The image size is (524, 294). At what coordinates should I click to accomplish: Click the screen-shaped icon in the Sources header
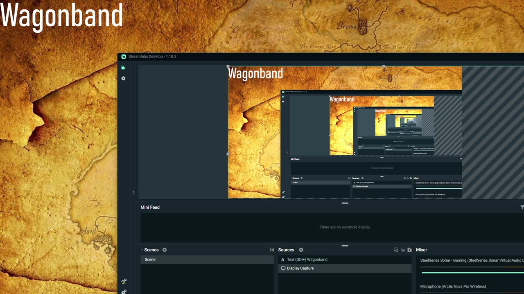tap(396, 250)
